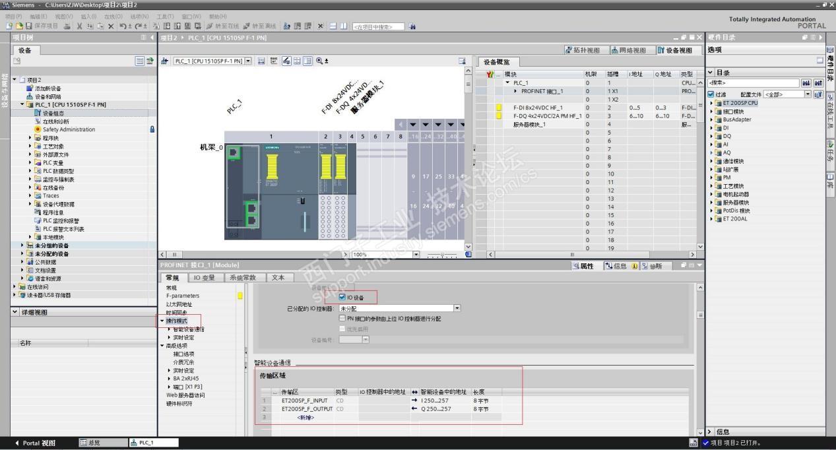Click the go online (转至在线) button
Viewport: 836px width, 450px height.
click(x=224, y=26)
